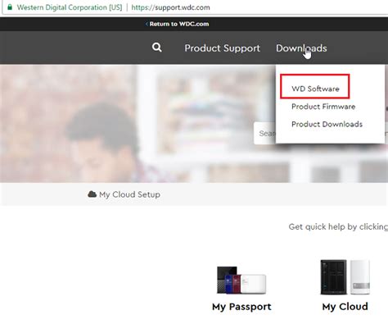Click the green secure padlock icon
The image size is (388, 324).
point(10,7)
